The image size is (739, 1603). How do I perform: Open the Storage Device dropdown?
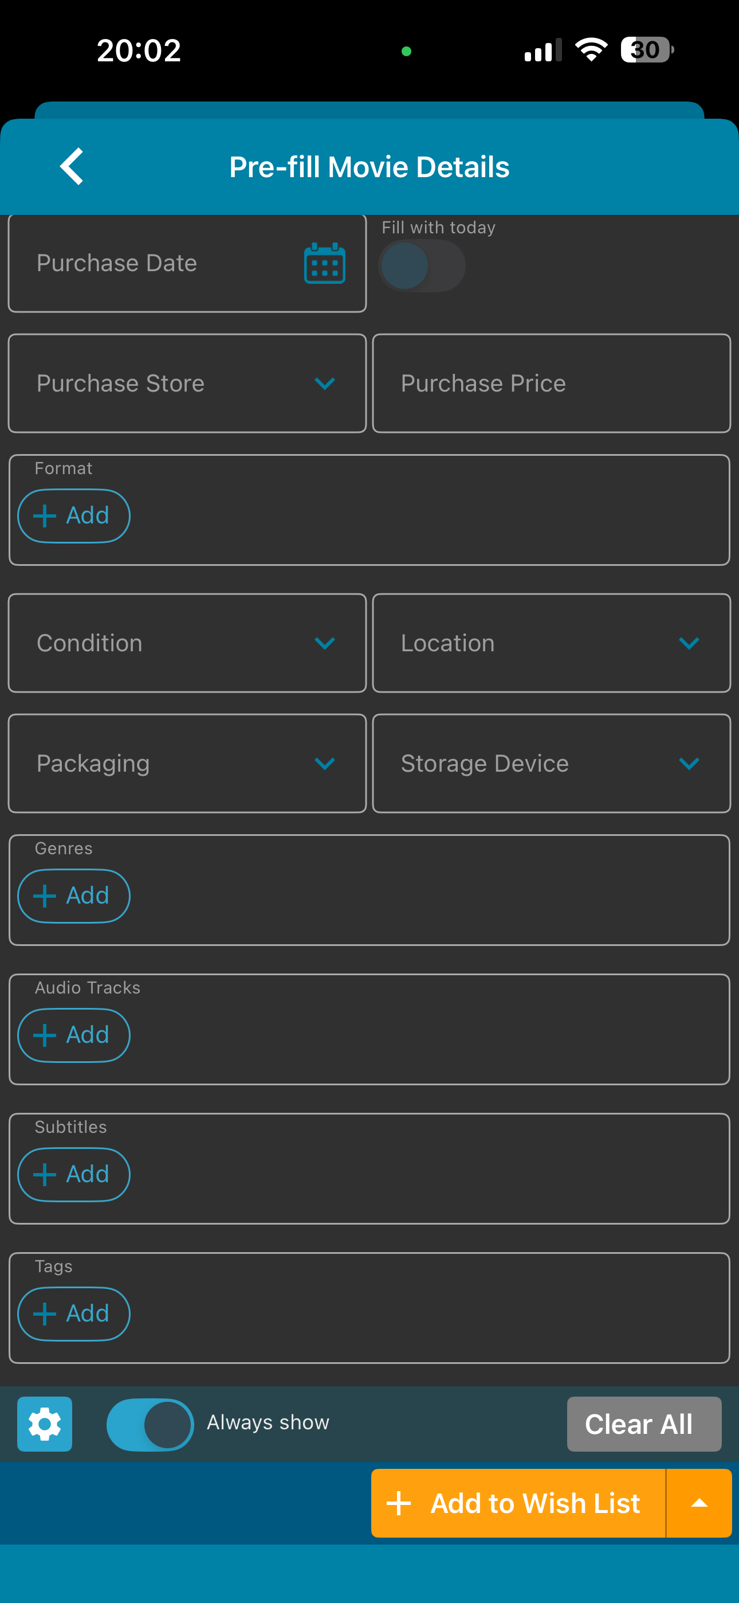point(551,764)
